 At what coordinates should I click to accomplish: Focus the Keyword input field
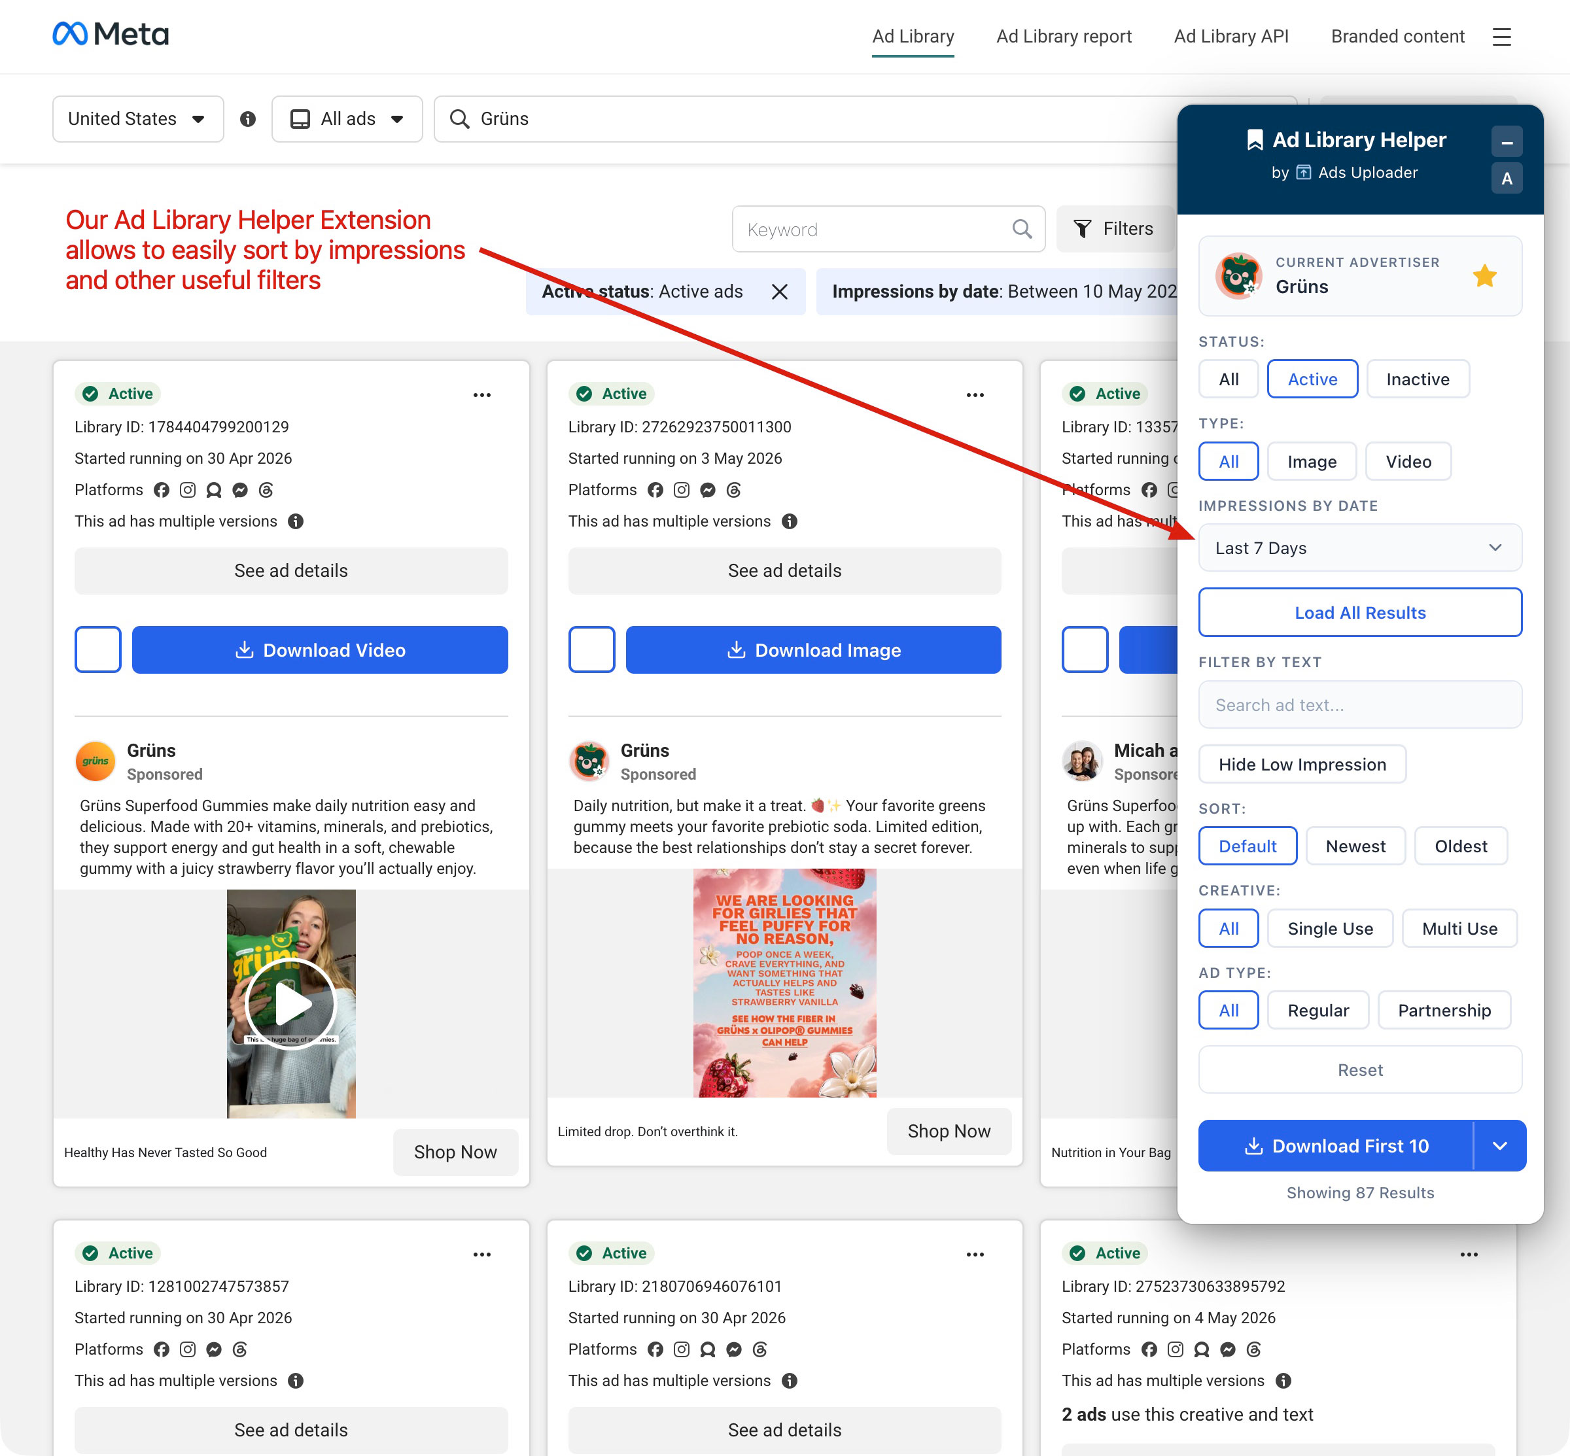[888, 230]
